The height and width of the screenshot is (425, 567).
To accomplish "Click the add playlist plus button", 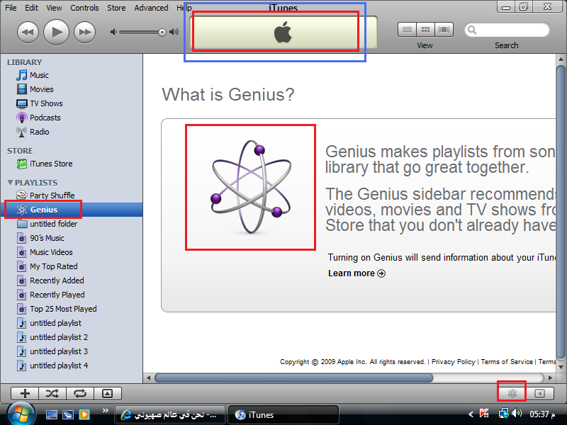I will point(25,393).
